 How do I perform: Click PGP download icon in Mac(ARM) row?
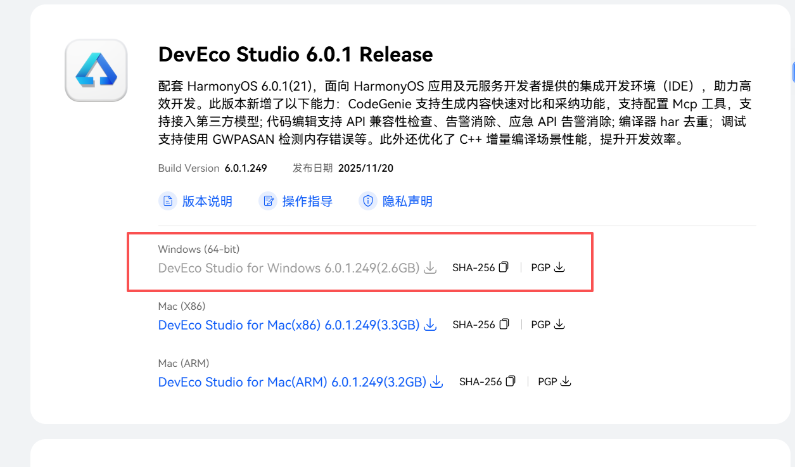point(566,382)
